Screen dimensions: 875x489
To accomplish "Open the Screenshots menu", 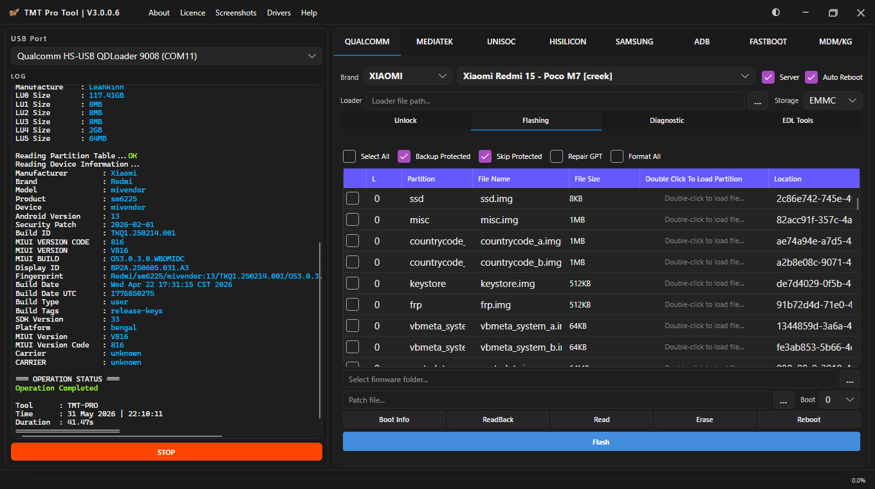I will coord(236,13).
